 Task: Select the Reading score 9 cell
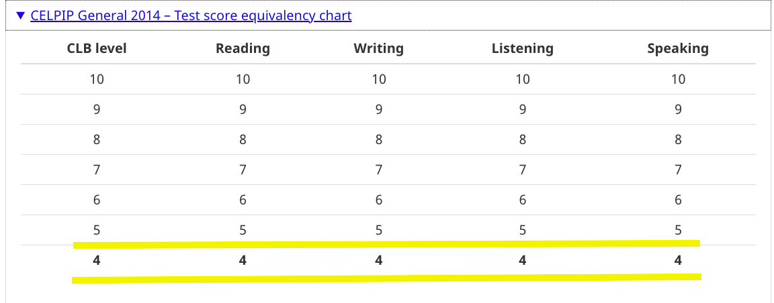tap(243, 109)
